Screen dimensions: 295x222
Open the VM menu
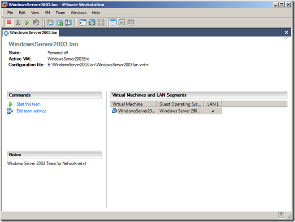pos(48,13)
